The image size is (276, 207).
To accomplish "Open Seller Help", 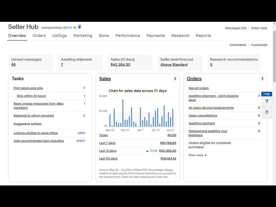I will coord(259,28).
